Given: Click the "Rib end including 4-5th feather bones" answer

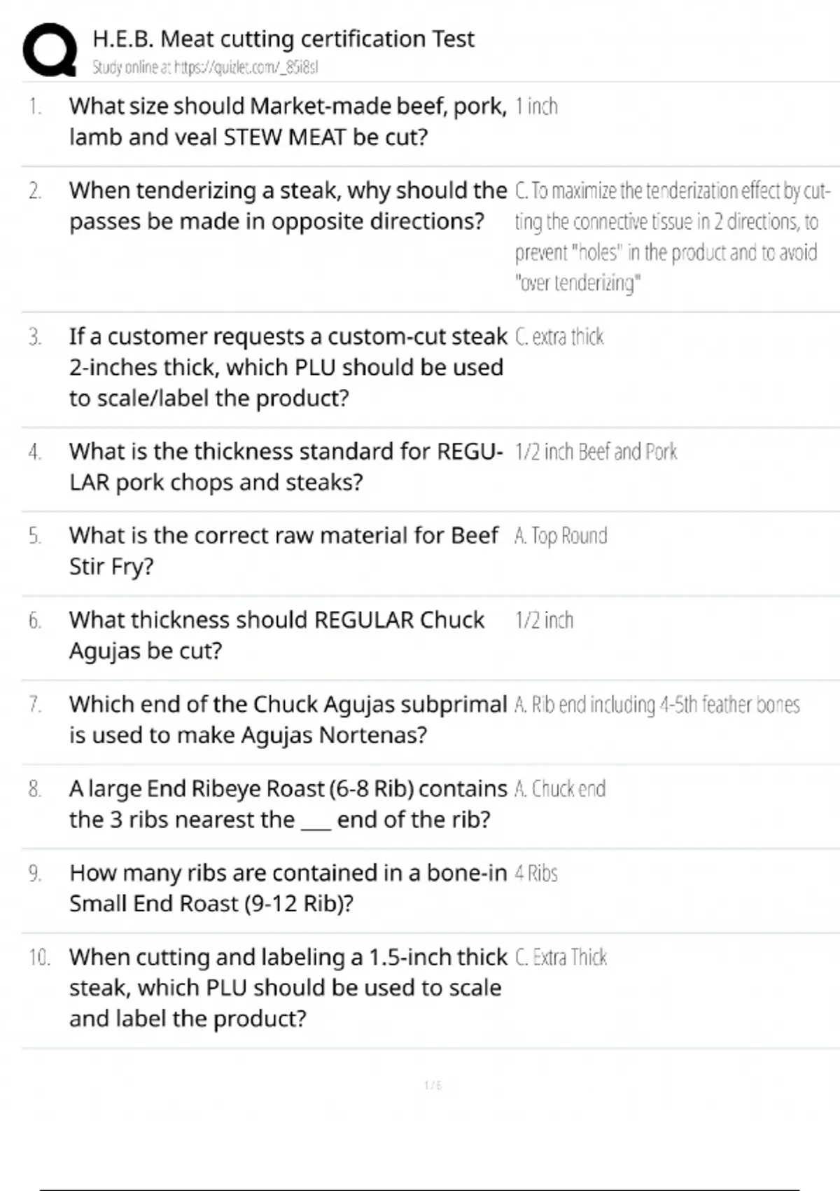Looking at the screenshot, I should [657, 705].
